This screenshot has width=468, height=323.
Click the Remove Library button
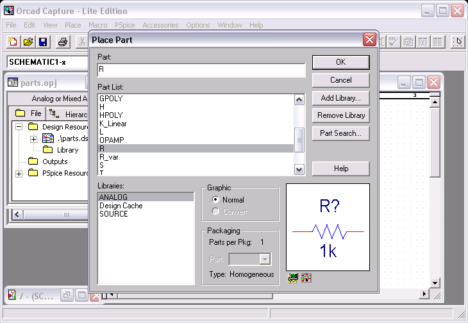click(341, 115)
